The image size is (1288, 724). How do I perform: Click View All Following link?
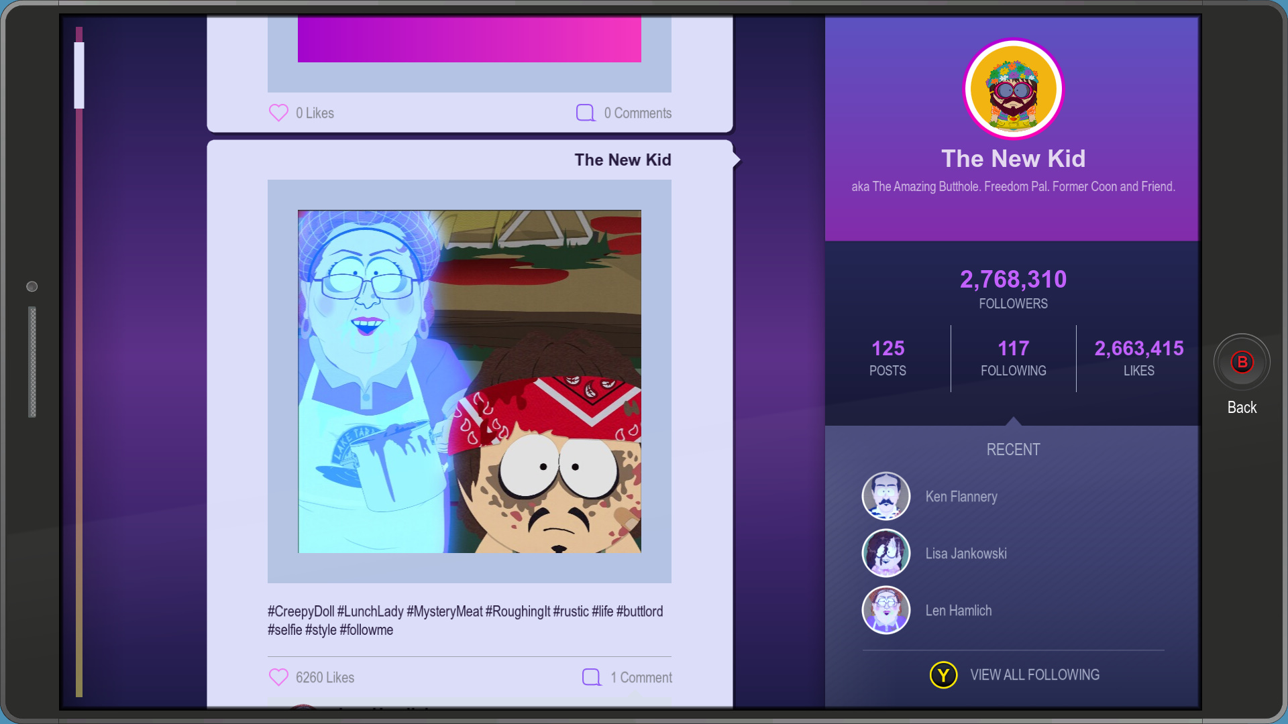coord(1034,674)
